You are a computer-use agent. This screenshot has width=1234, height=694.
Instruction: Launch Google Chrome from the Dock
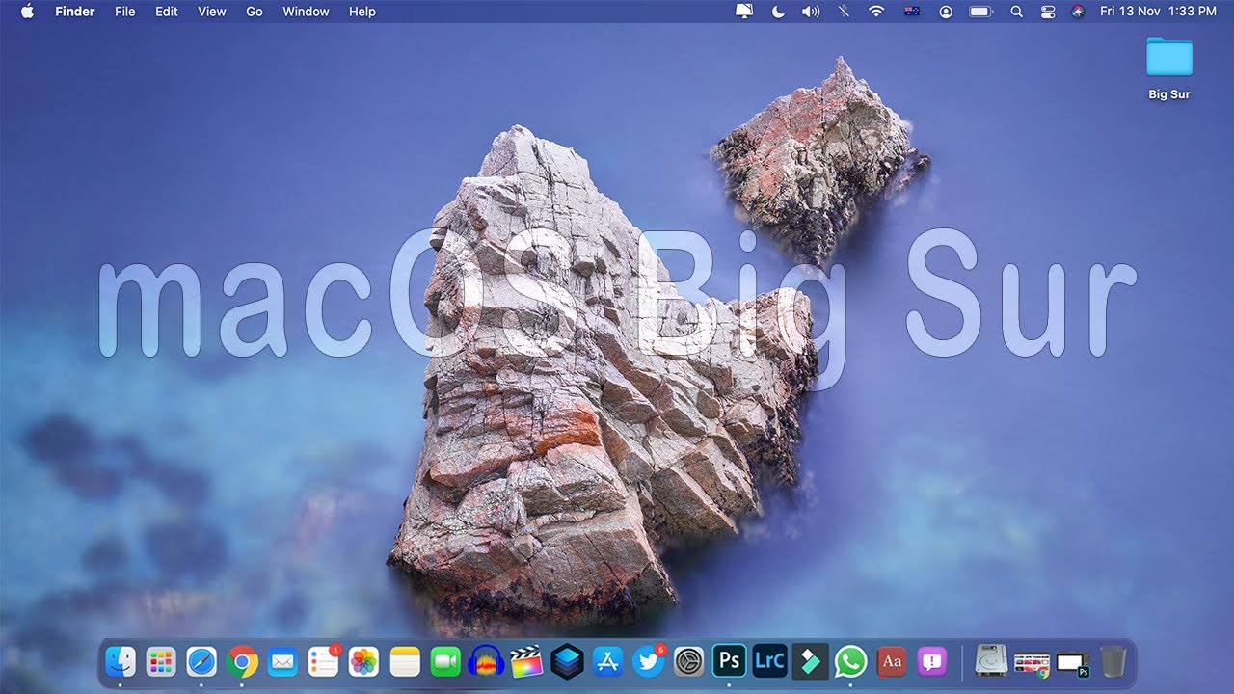click(242, 661)
